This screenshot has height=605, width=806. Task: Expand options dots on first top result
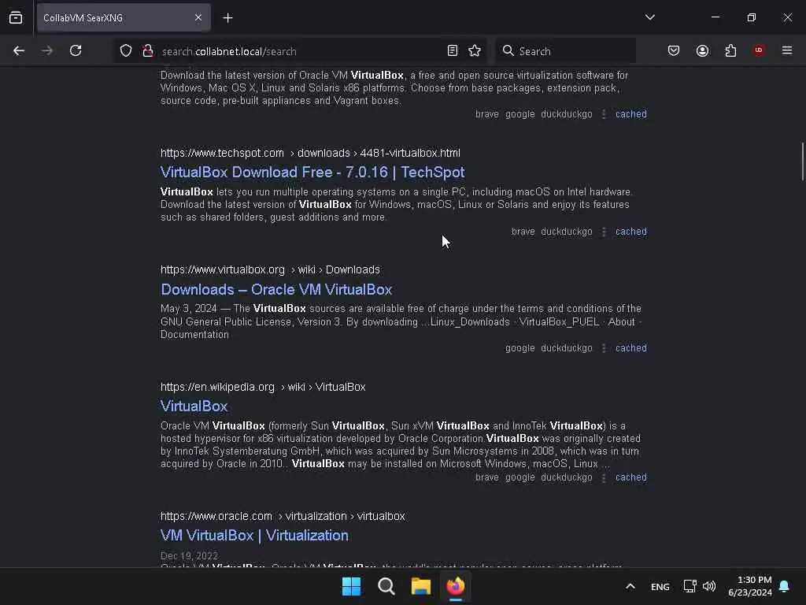click(x=604, y=114)
